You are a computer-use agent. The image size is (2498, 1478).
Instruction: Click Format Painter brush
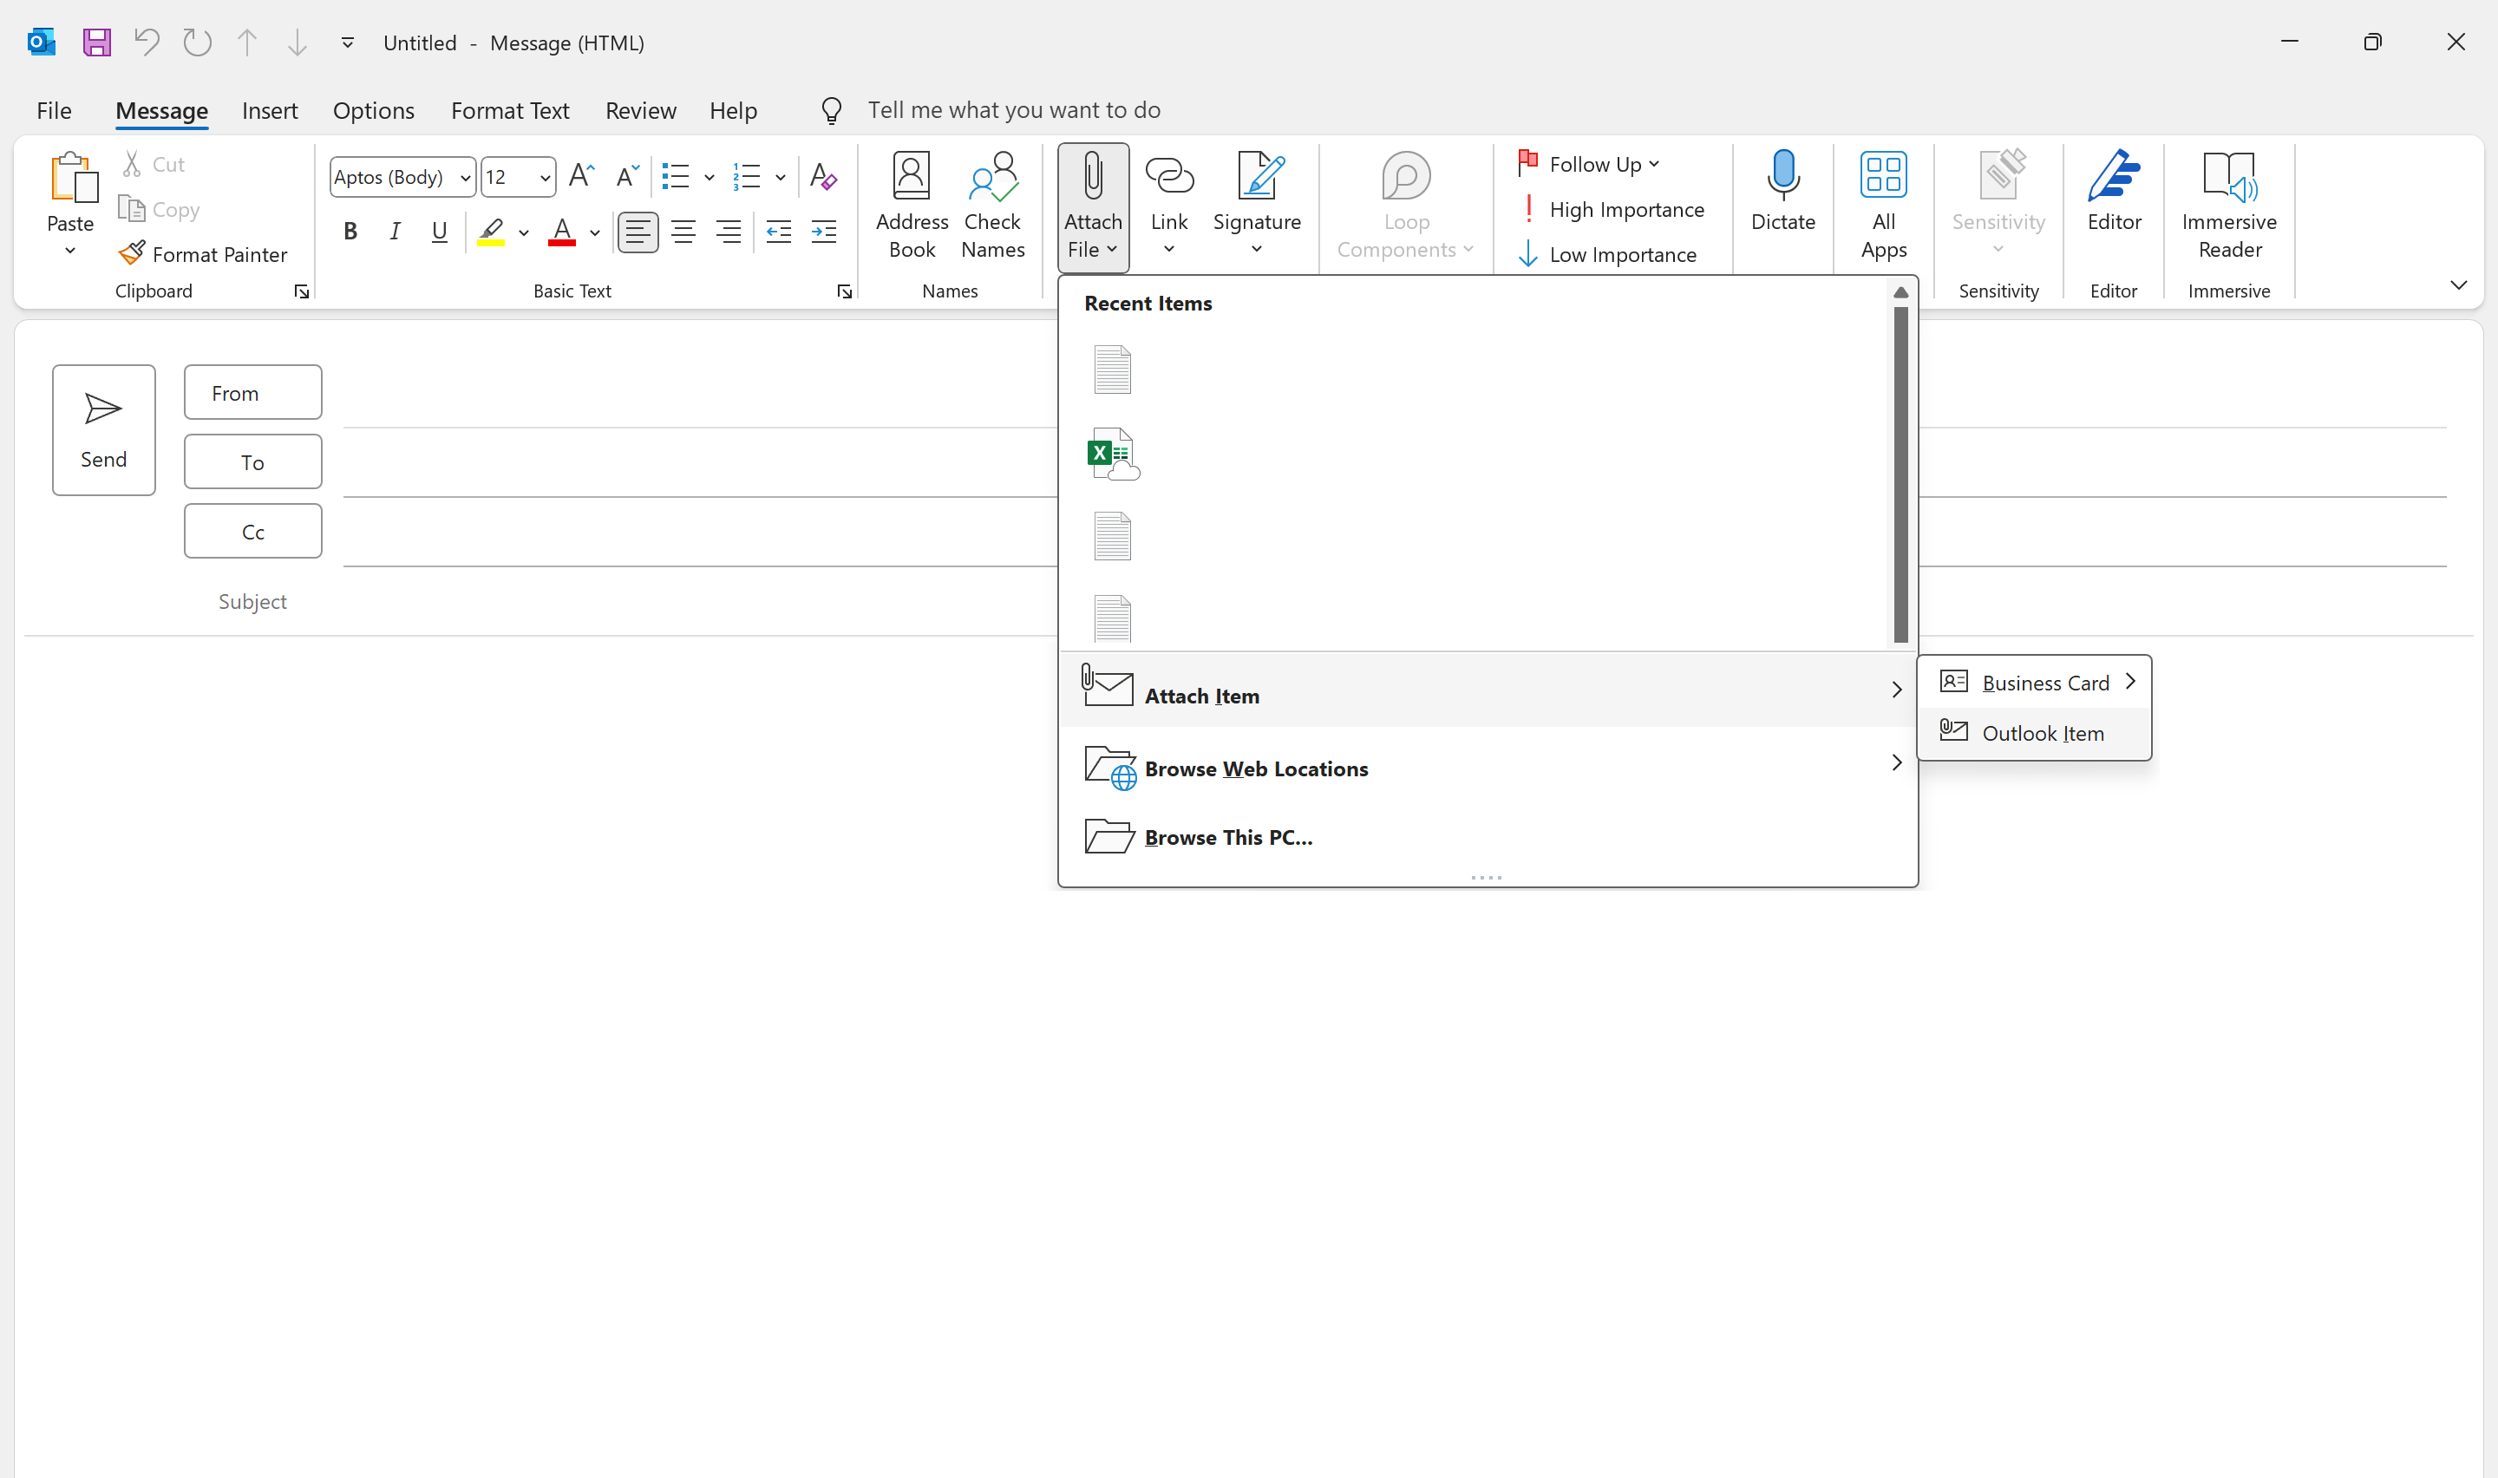pyautogui.click(x=203, y=254)
